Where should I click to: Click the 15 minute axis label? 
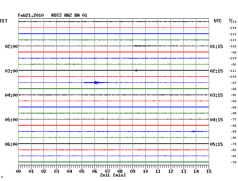[209, 171]
